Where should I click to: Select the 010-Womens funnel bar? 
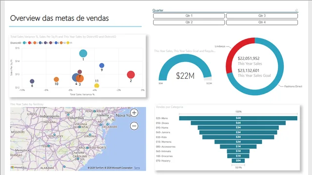238,142
